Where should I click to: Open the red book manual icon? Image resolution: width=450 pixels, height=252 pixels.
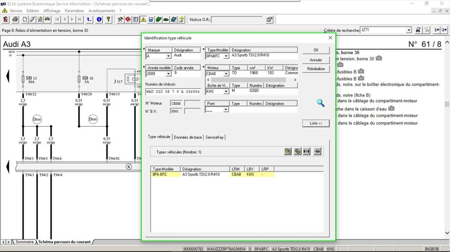(x=128, y=19)
